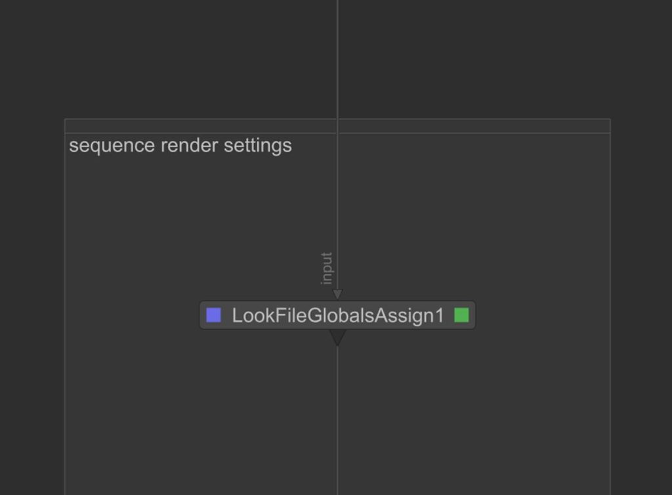Click the "input" port label
672x495 pixels.
pyautogui.click(x=326, y=269)
